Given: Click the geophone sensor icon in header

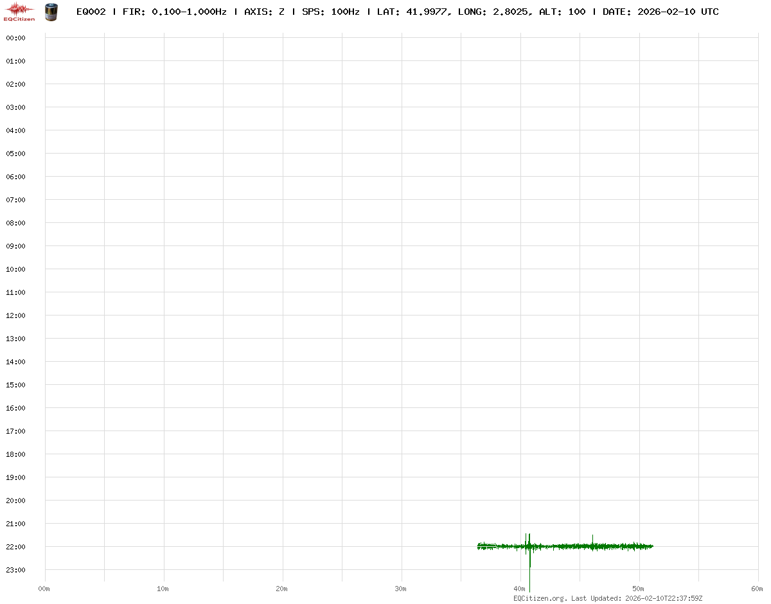Looking at the screenshot, I should pyautogui.click(x=50, y=12).
